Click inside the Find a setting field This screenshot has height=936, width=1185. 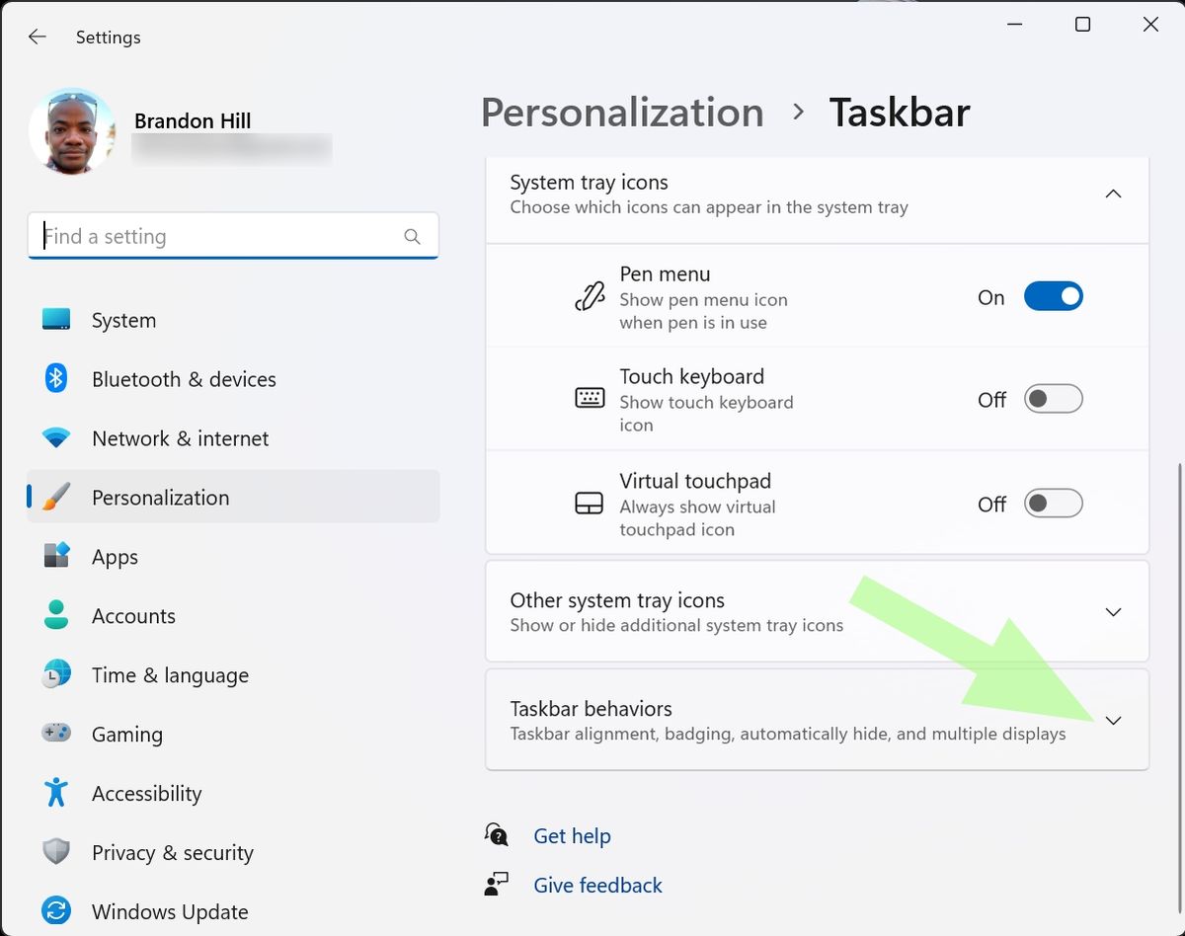click(x=217, y=236)
